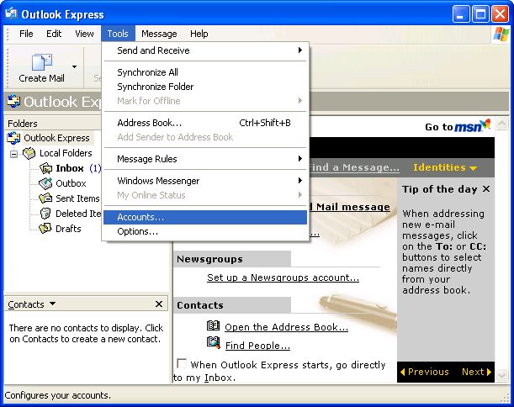Collapse the Local Folders tree node
Screen dimensions: 514x407
click(x=13, y=154)
